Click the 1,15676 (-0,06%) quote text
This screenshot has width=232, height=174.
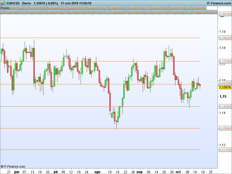point(46,3)
